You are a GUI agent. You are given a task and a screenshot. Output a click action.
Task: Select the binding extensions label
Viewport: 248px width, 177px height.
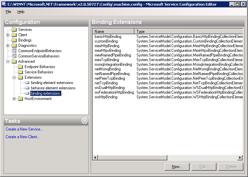pyautogui.click(x=45, y=93)
